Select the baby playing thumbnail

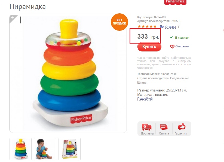click(45, 149)
